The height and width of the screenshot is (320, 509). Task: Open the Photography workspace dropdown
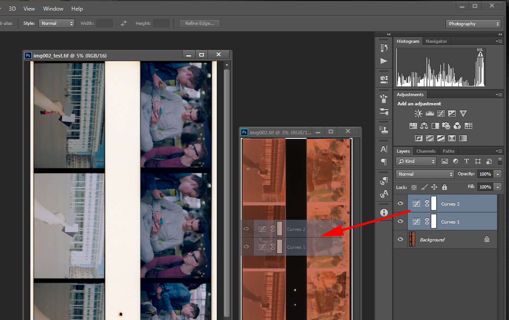pos(474,23)
